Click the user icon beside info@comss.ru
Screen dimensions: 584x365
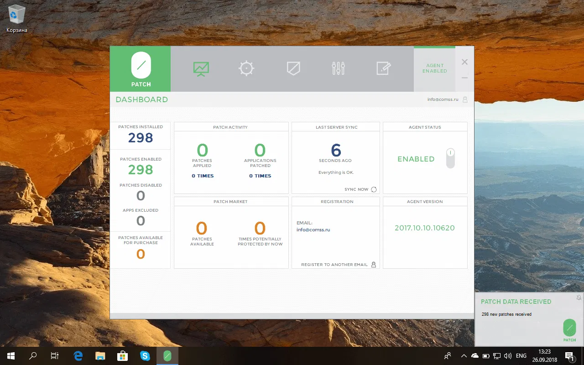point(466,99)
